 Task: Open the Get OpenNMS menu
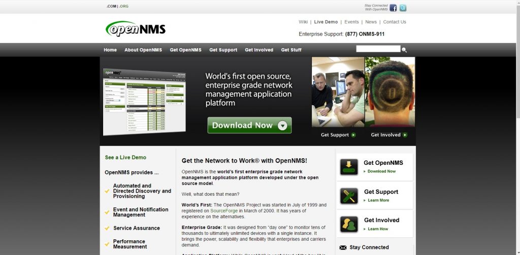pyautogui.click(x=186, y=50)
